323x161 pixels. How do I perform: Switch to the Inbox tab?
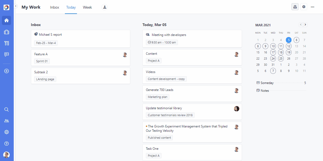coord(54,7)
